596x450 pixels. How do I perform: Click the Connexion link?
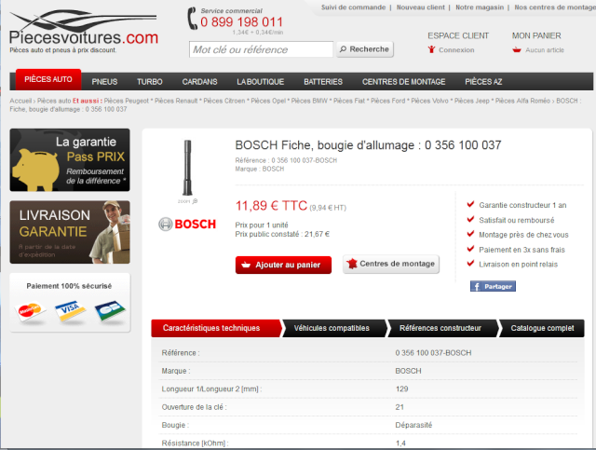(x=456, y=49)
